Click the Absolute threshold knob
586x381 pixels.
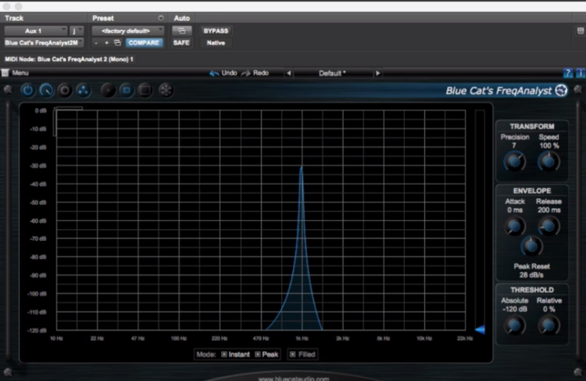(x=514, y=325)
